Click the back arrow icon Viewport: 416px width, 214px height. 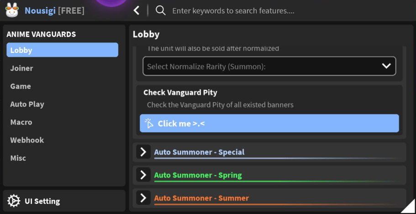pyautogui.click(x=137, y=10)
